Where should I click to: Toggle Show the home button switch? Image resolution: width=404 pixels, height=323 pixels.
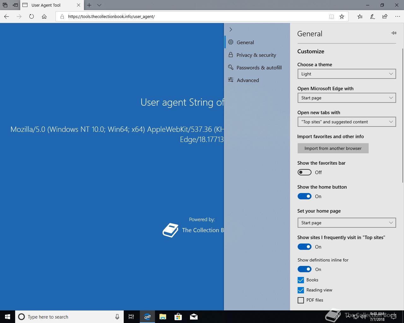click(x=305, y=196)
